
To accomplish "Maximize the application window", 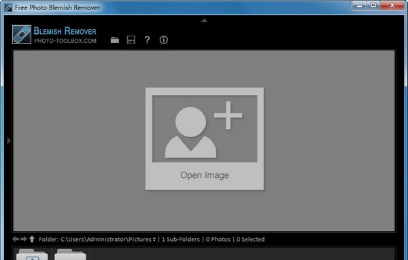I will [x=373, y=5].
